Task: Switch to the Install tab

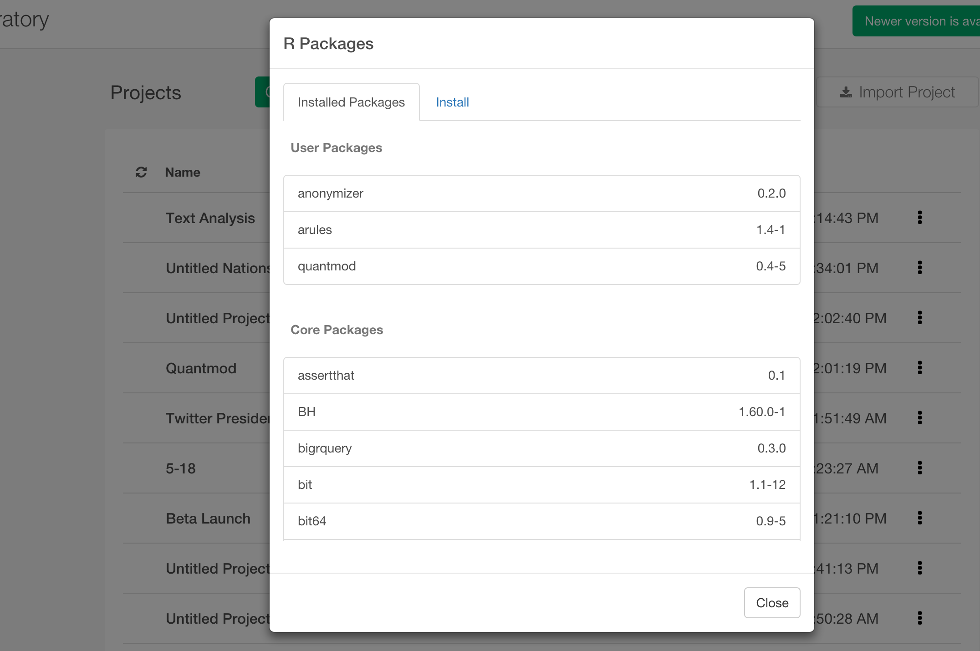Action: [452, 102]
